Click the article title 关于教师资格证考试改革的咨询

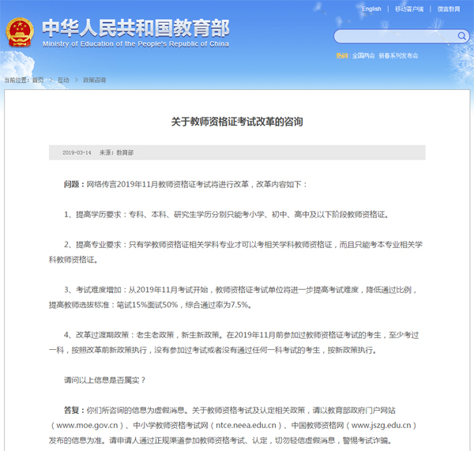(x=237, y=122)
